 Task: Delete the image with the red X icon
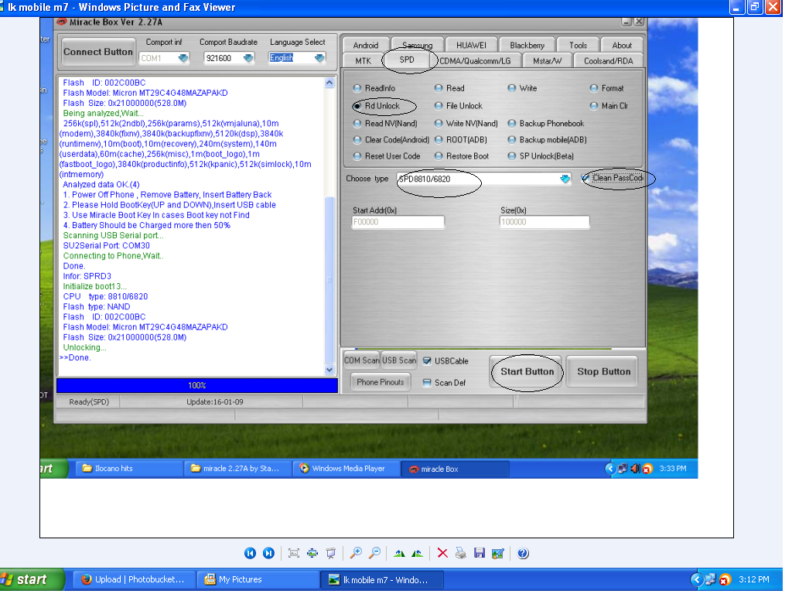[442, 553]
